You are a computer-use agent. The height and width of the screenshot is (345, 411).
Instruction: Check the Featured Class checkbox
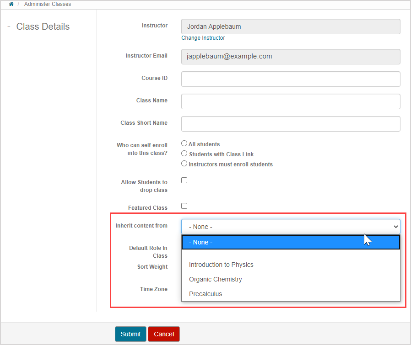pos(184,206)
